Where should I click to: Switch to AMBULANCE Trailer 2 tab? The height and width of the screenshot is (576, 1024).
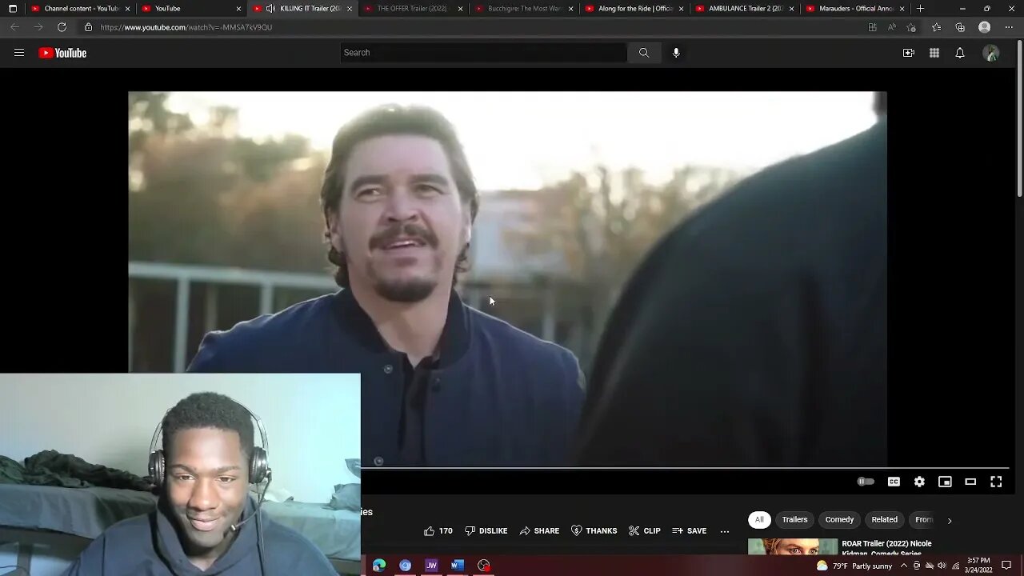coord(746,9)
